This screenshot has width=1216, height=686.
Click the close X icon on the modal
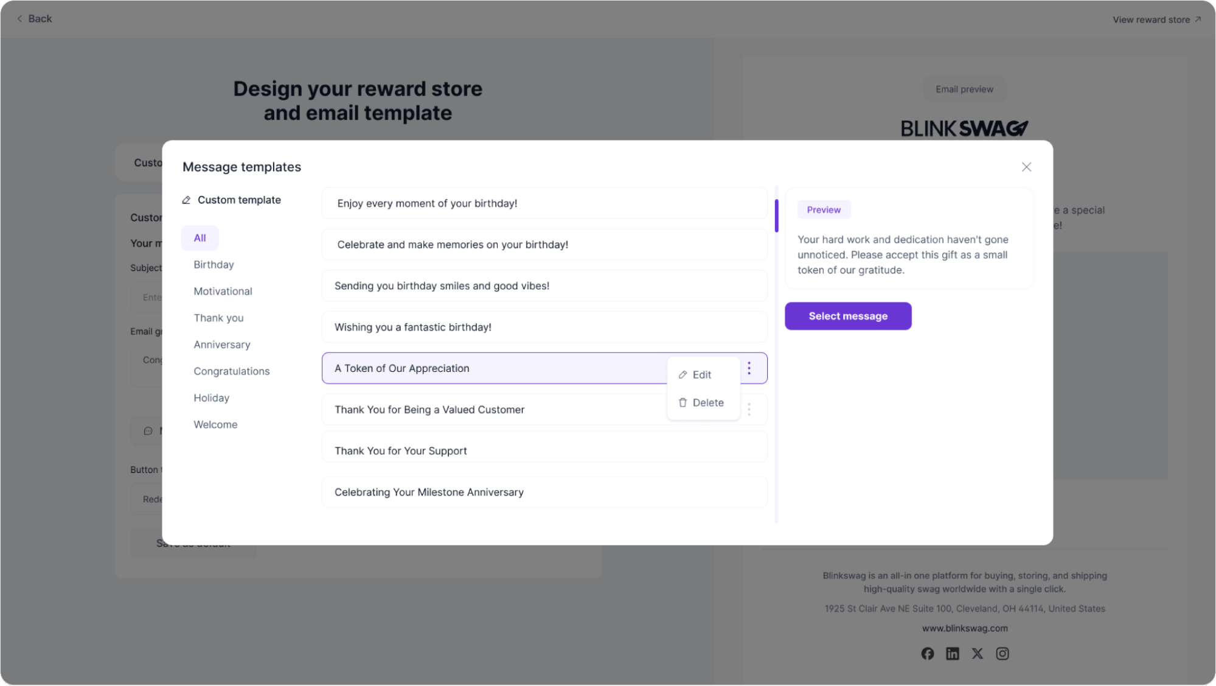pos(1026,167)
